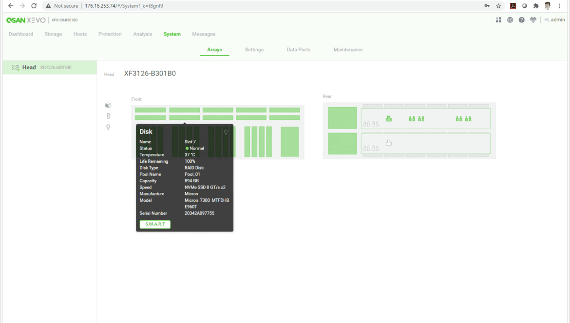This screenshot has width=570, height=323.
Task: Toggle the UID light bulb icon
Action: 108,127
